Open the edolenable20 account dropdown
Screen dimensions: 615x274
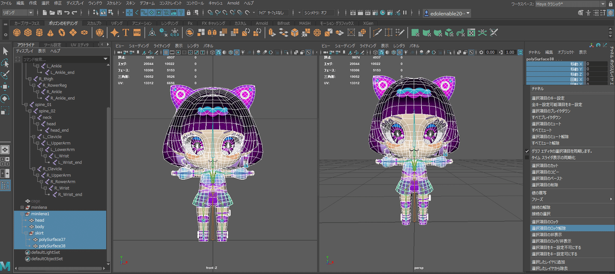click(447, 12)
